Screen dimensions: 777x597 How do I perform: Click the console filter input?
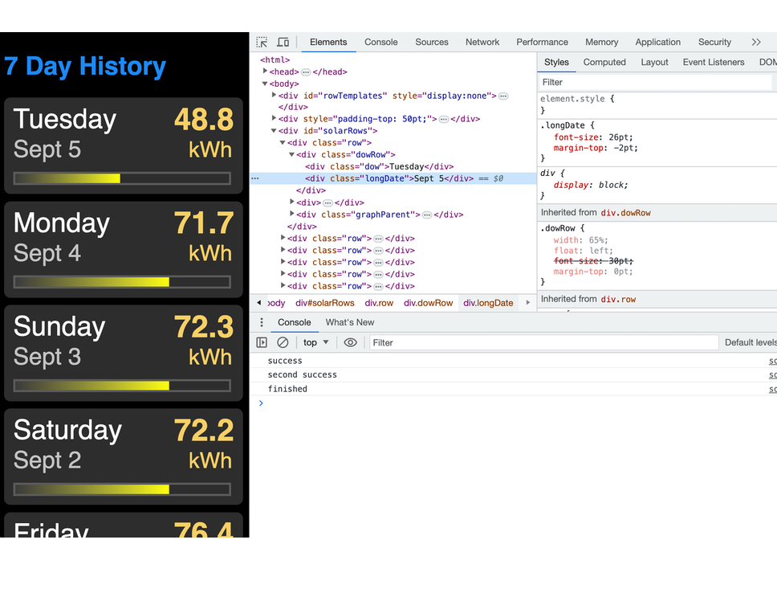pyautogui.click(x=543, y=342)
